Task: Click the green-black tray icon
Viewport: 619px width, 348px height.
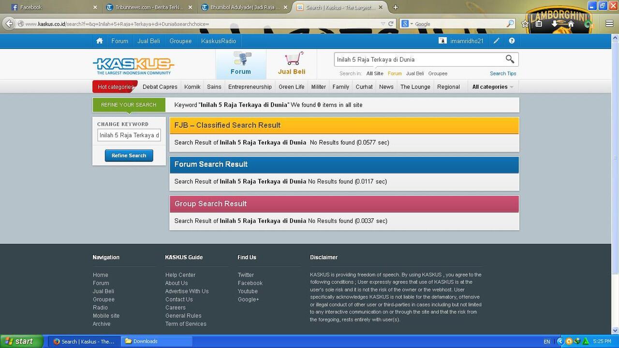Action: 577,341
